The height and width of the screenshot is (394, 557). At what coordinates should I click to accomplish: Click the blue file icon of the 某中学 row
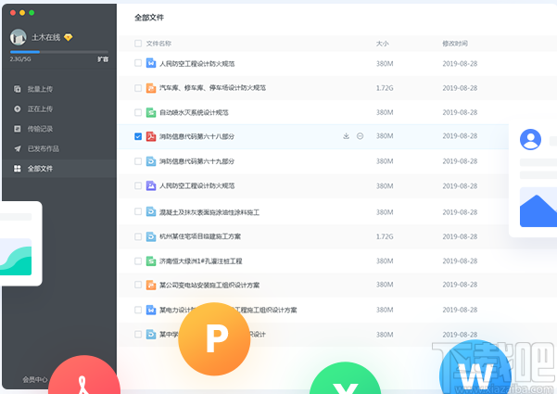[x=151, y=335]
